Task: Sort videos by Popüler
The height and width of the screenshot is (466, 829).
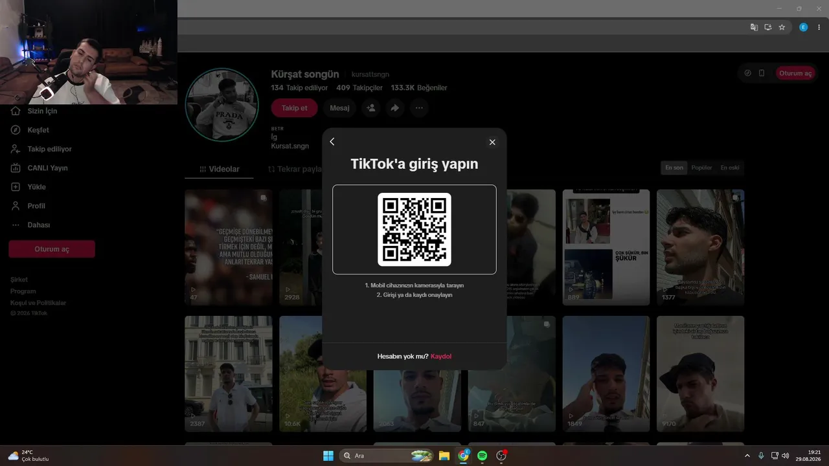Action: pyautogui.click(x=701, y=168)
